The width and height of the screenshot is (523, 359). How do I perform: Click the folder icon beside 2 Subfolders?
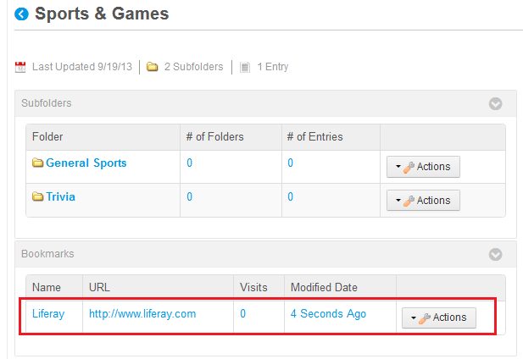pyautogui.click(x=152, y=67)
